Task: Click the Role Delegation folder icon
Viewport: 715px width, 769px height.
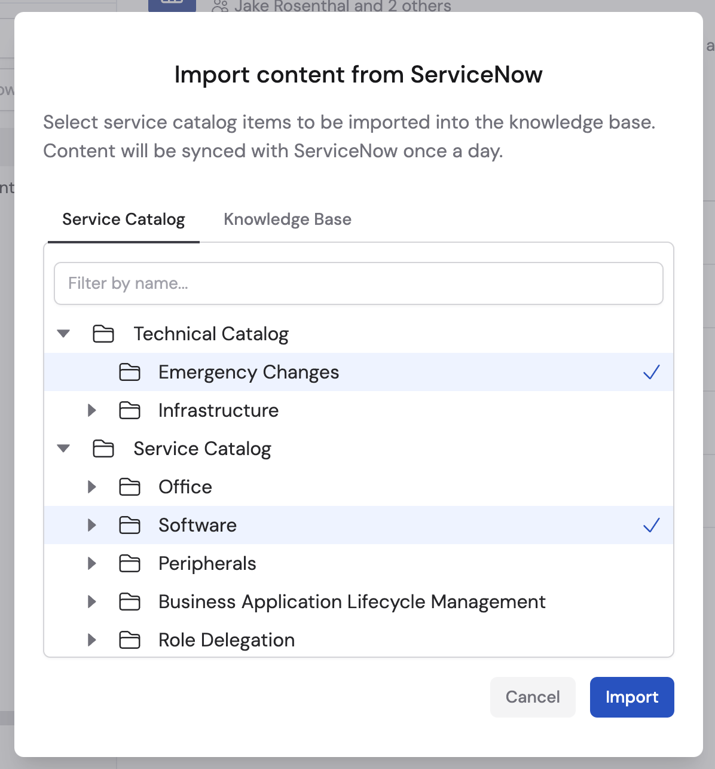Action: click(x=130, y=640)
